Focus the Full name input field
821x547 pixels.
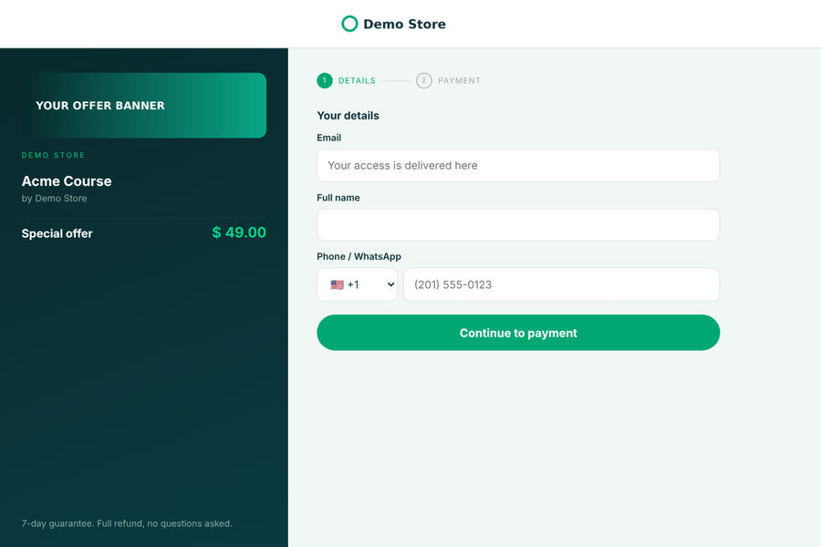518,225
